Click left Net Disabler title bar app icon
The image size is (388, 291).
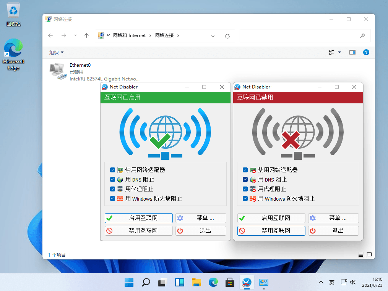[x=105, y=87]
